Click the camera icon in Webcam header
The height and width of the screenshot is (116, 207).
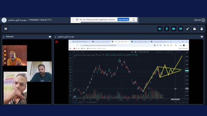coord(50,37)
